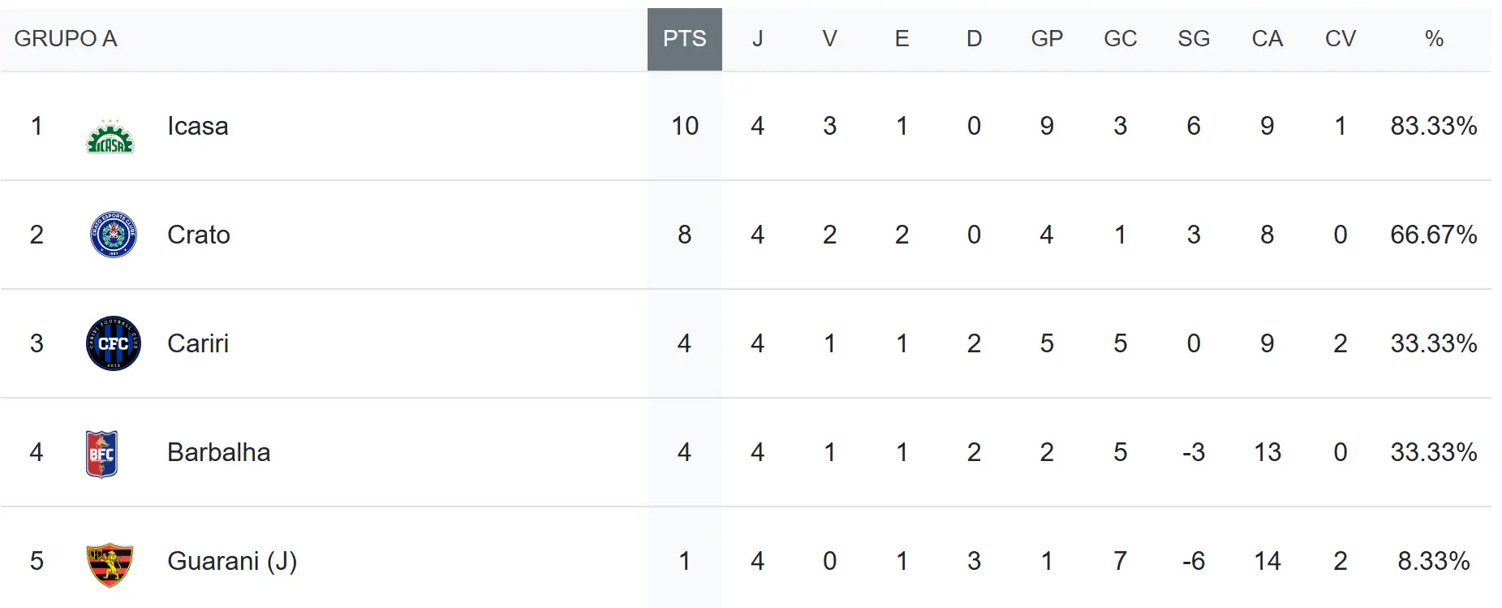Click the SG goal difference header
This screenshot has width=1502, height=608.
pos(1194,39)
